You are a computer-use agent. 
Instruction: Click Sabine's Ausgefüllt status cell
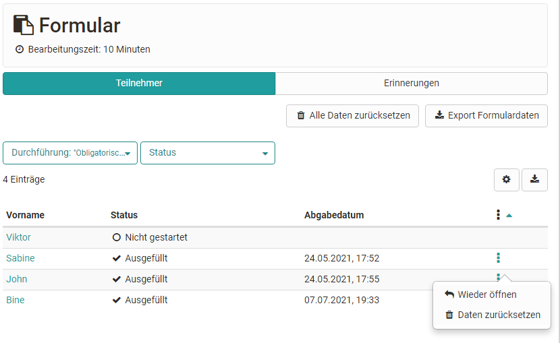point(140,258)
